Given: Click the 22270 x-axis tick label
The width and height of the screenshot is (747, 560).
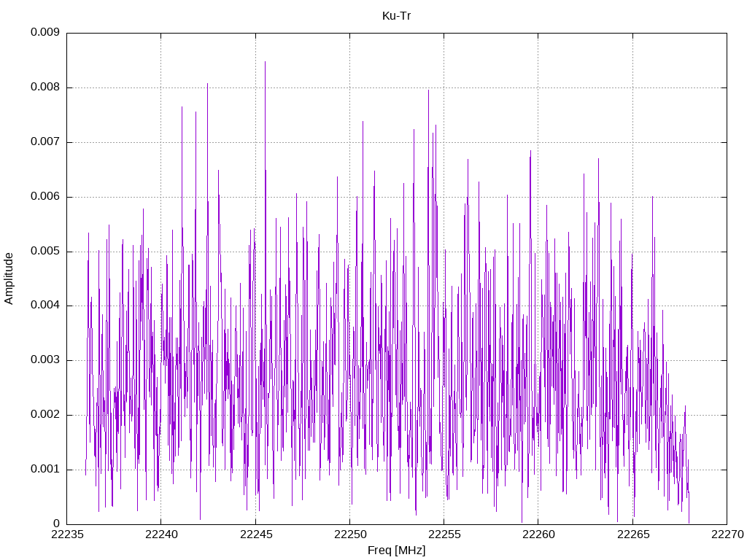Looking at the screenshot, I should [x=727, y=534].
